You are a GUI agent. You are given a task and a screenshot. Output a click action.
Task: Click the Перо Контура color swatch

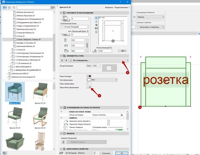tap(89, 76)
